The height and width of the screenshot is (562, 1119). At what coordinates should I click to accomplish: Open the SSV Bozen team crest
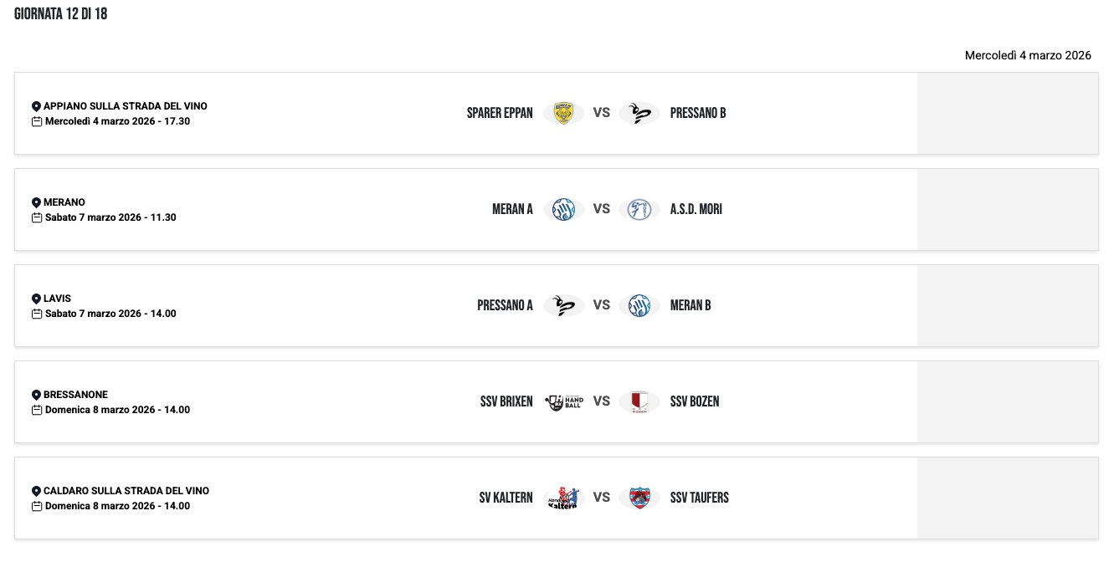[639, 401]
